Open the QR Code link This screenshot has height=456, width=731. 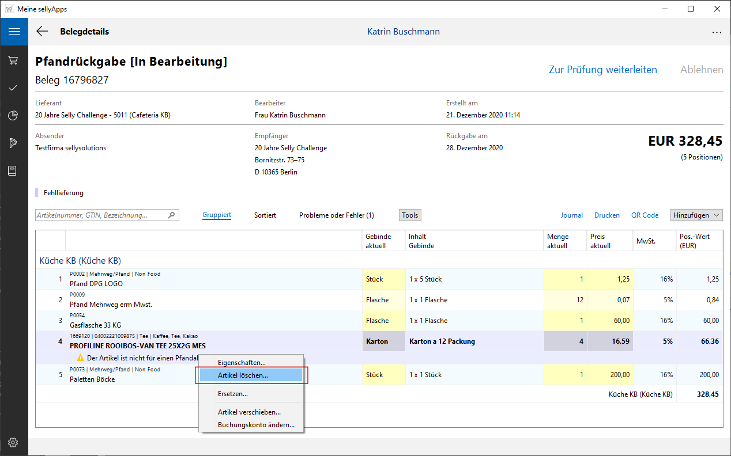[645, 215]
